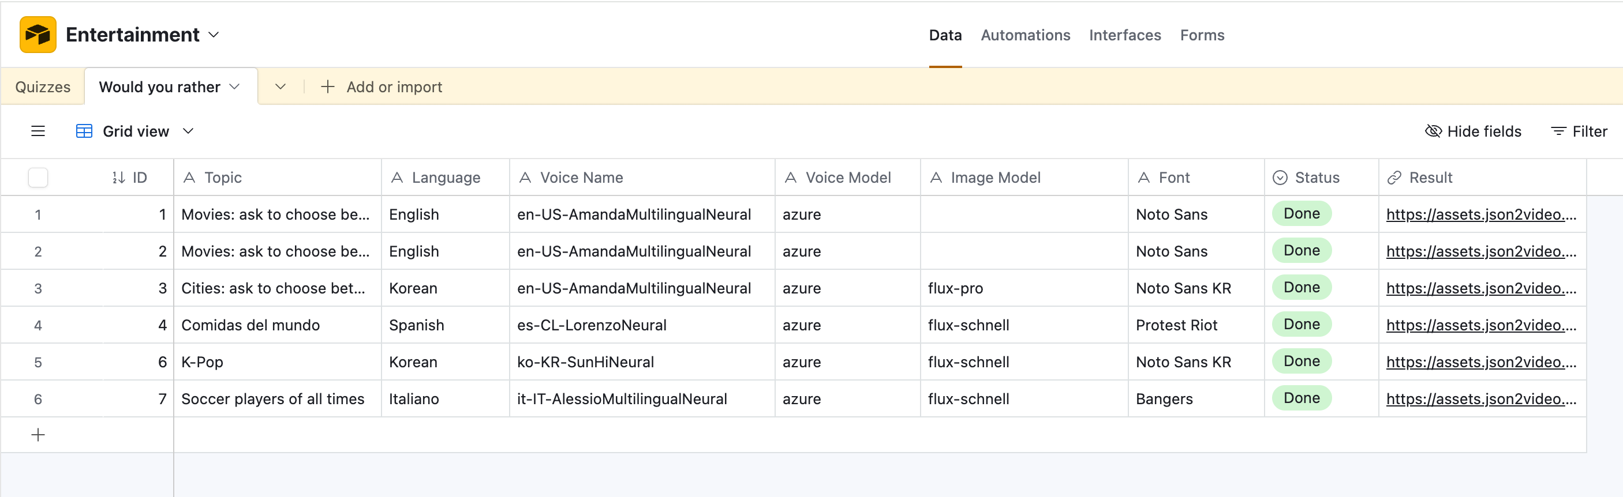The image size is (1623, 497).
Task: Click the Grid view table icon
Action: tap(84, 131)
